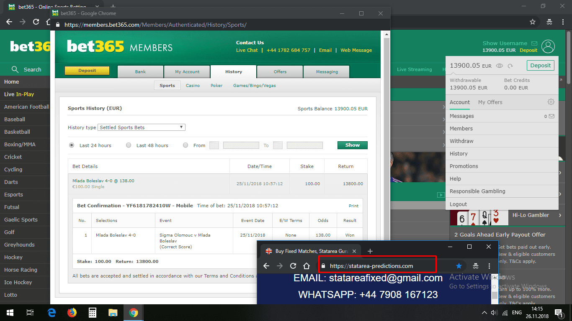Image resolution: width=572 pixels, height=321 pixels.
Task: Open Calculator from taskbar
Action: pos(93,313)
